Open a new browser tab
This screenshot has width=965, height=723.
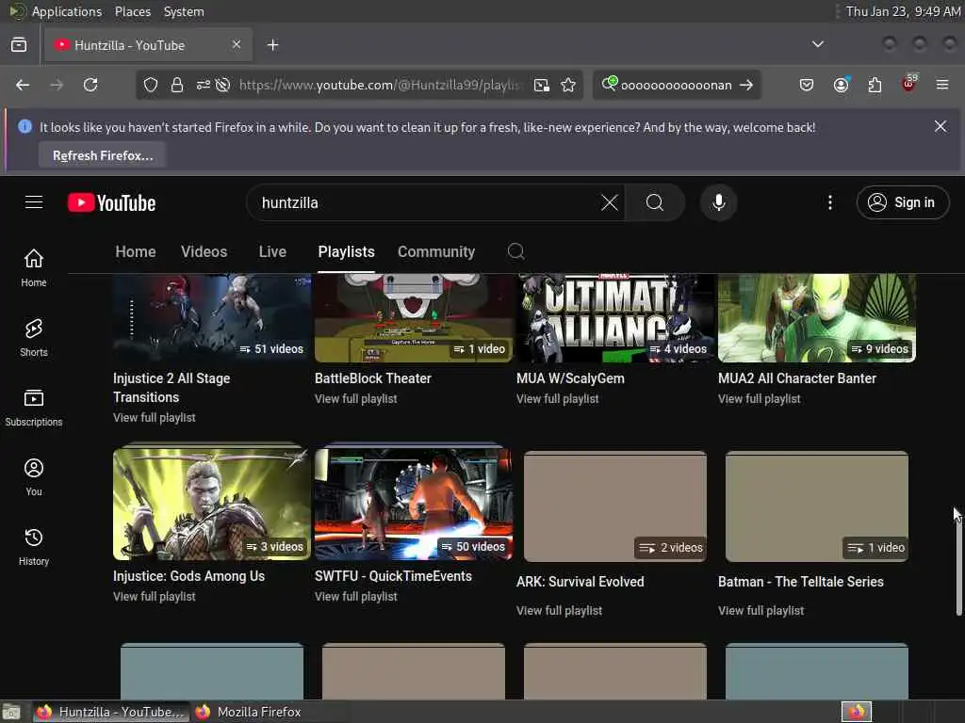[272, 45]
